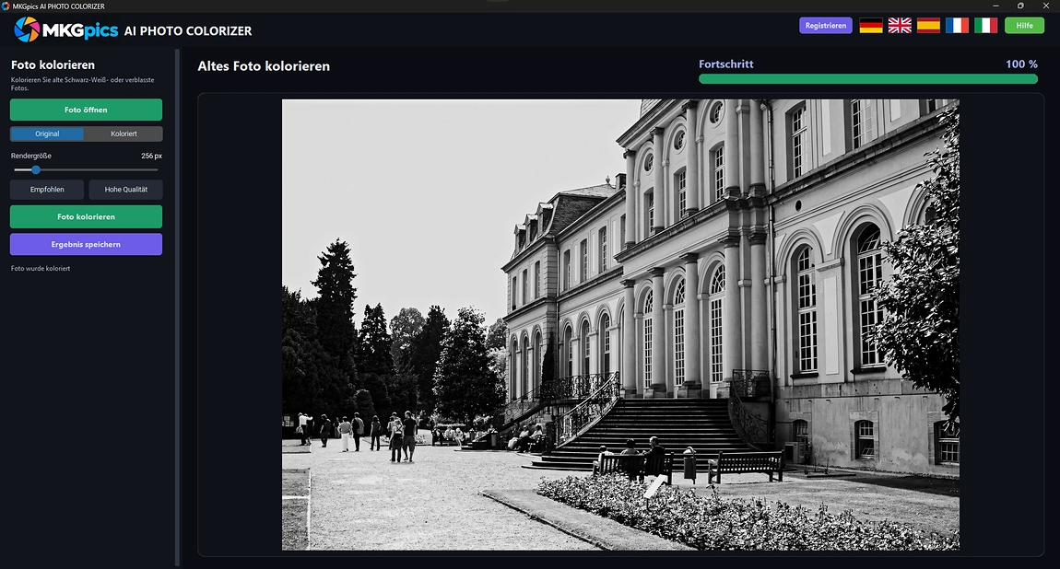Select the French flag language
Viewport: 1060px width, 569px height.
pos(958,26)
